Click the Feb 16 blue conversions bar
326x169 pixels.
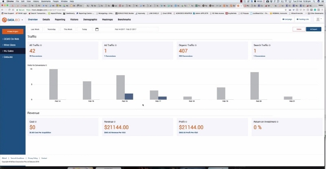coord(129,97)
